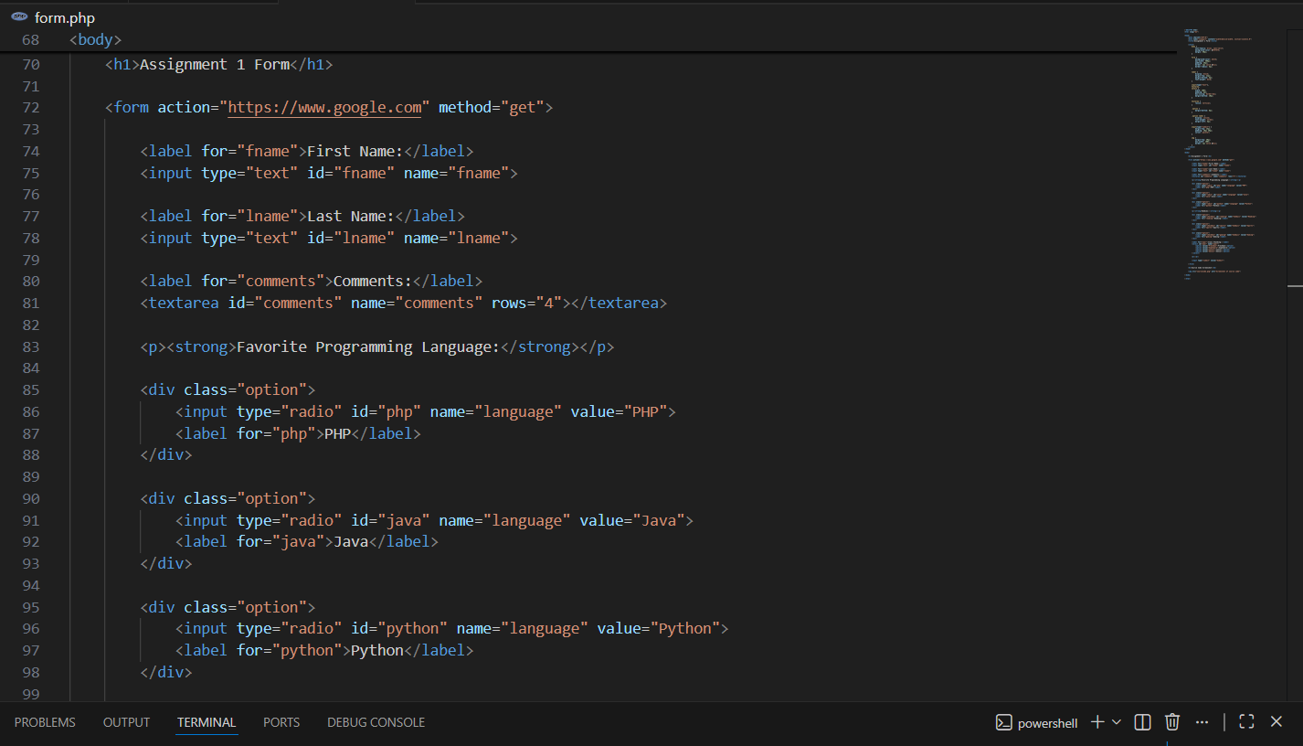Split the terminal using the split icon

coord(1142,722)
